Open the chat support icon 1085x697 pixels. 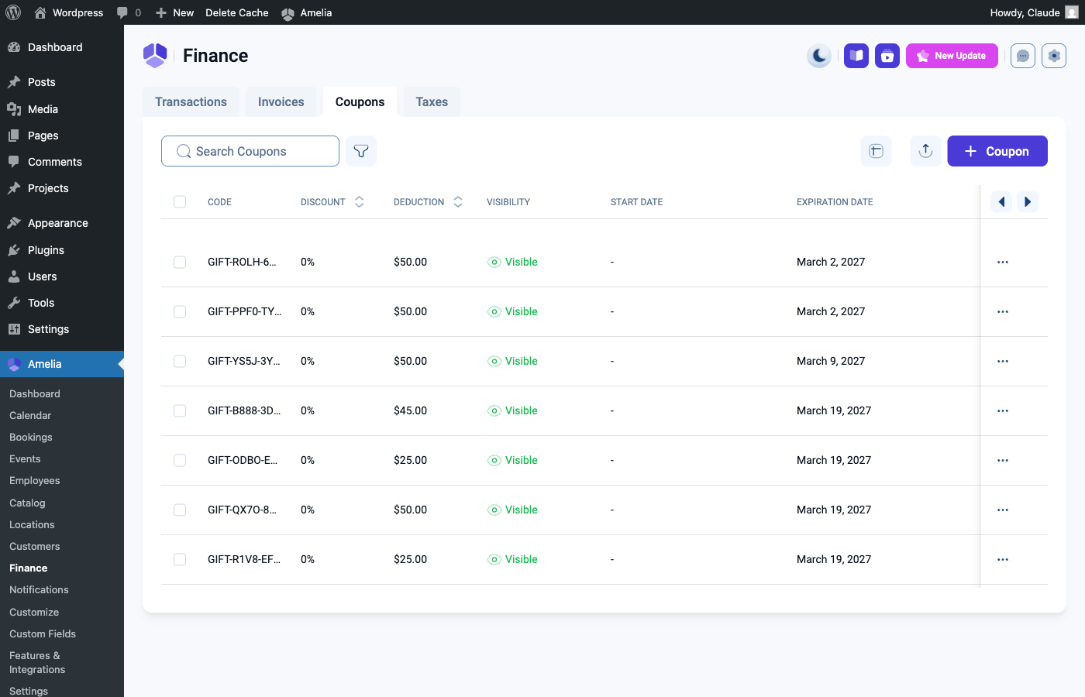[1023, 56]
